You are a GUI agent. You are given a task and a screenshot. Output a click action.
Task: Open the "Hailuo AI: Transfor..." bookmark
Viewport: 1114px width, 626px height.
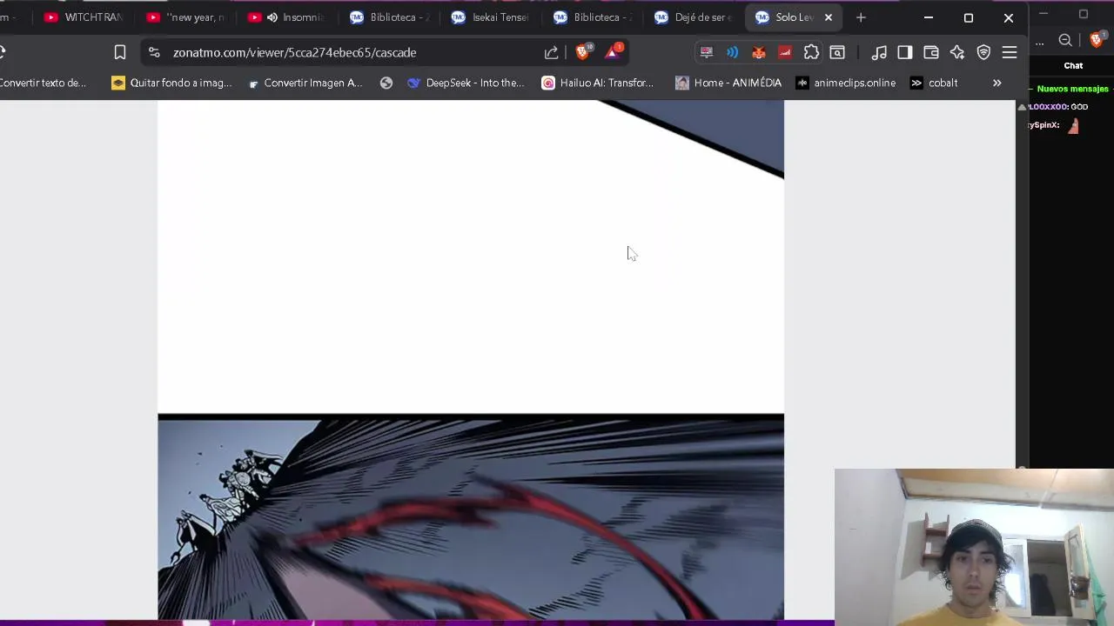click(x=597, y=83)
